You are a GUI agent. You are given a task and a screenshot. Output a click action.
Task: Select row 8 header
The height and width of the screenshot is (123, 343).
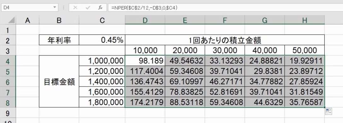point(8,102)
